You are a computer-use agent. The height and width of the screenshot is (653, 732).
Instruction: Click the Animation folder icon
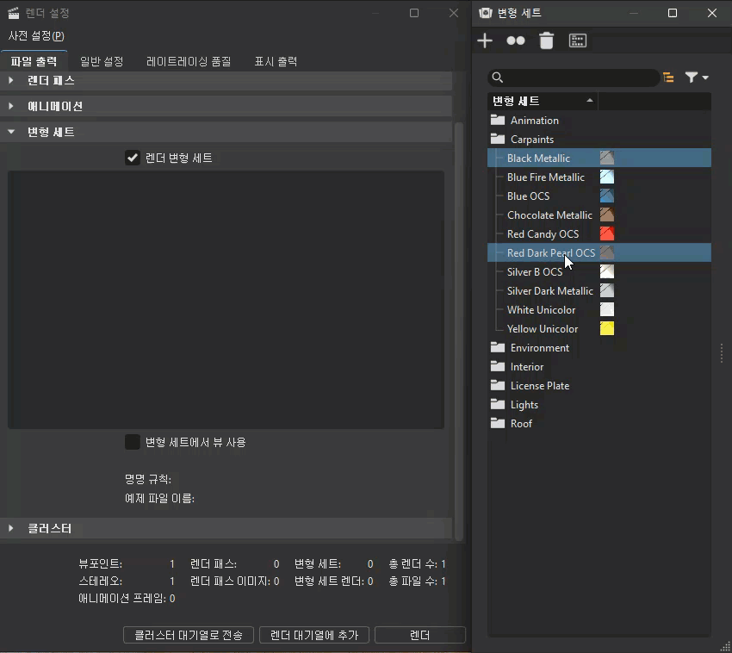click(498, 120)
